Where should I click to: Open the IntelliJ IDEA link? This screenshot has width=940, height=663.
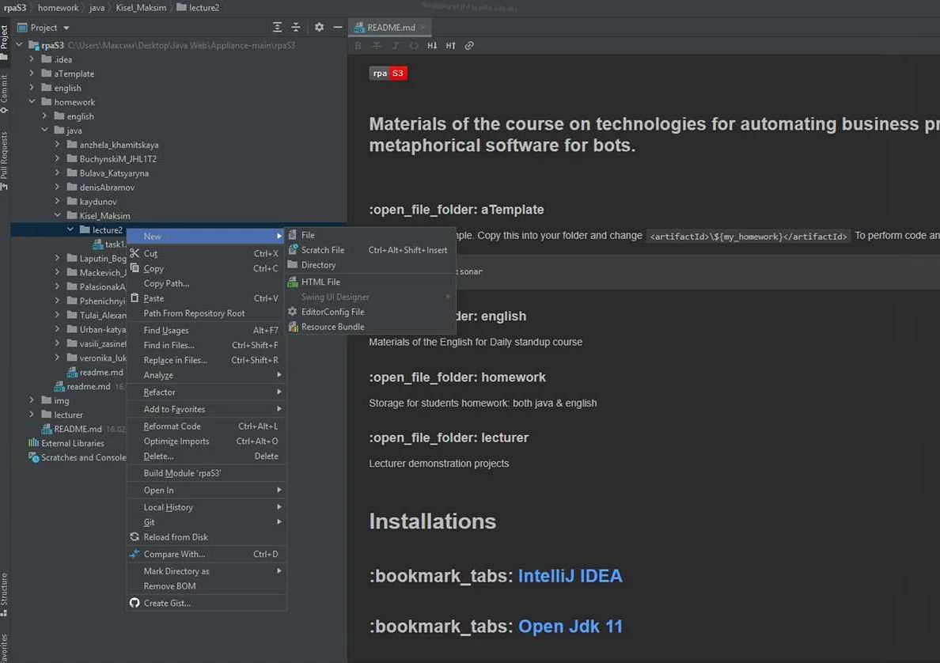click(570, 576)
